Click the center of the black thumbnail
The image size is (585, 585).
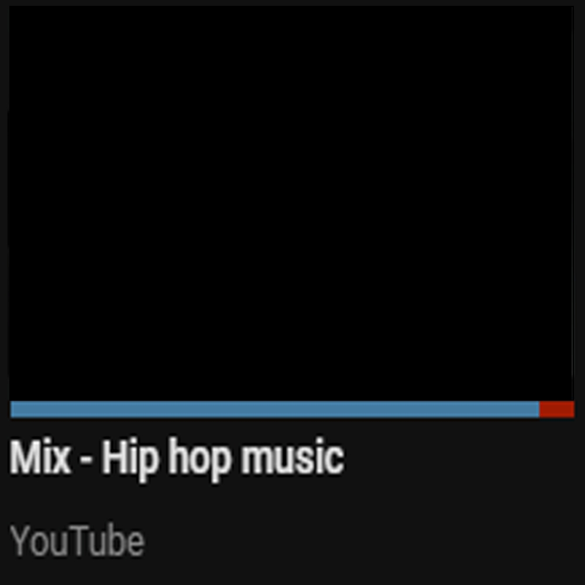[292, 204]
